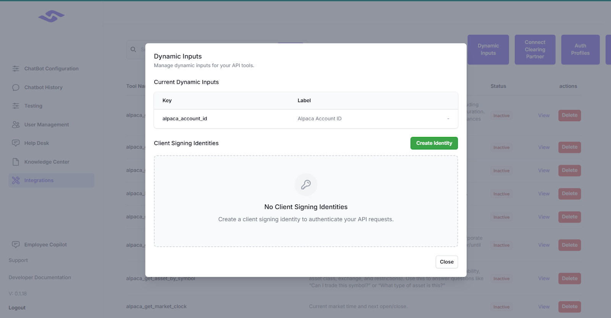The image size is (611, 318).
Task: Open the Developer Documentation link
Action: point(40,278)
